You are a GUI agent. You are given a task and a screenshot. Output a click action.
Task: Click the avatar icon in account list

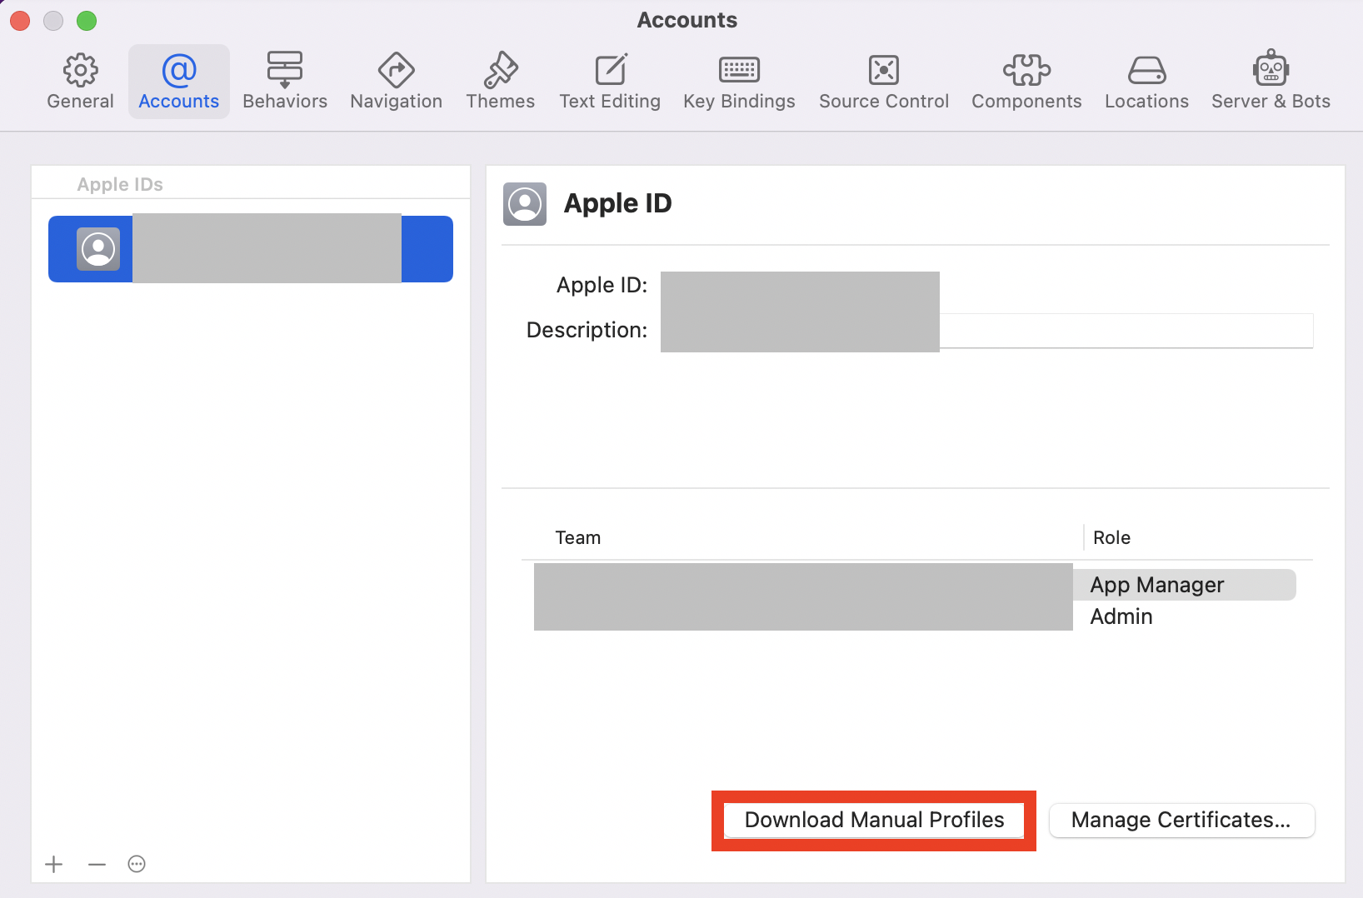98,249
